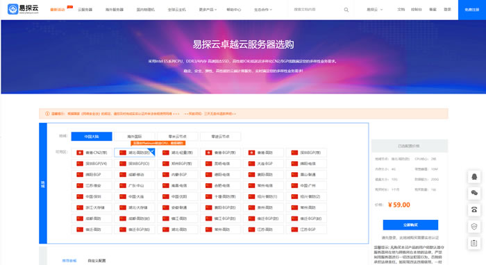The image size is (486, 265).
Task: Select the 十堰-高防(荐) availability zone
Action: pos(220,196)
